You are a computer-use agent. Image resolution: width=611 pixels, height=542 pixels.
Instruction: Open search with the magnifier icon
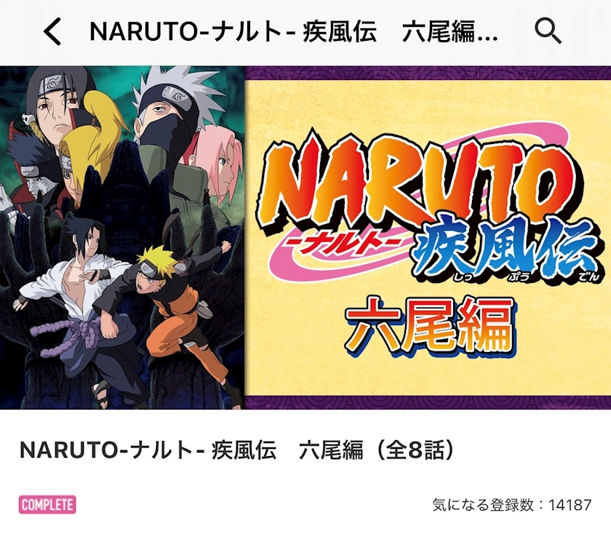tap(548, 31)
